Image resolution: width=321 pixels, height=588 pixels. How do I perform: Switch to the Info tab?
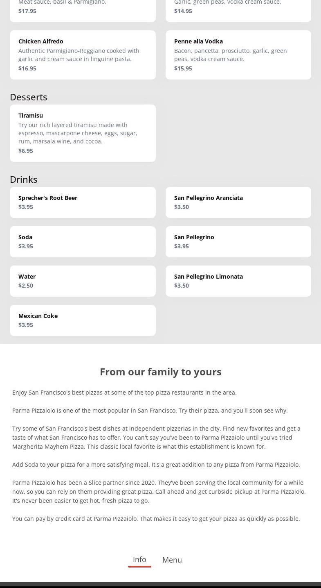[139, 560]
